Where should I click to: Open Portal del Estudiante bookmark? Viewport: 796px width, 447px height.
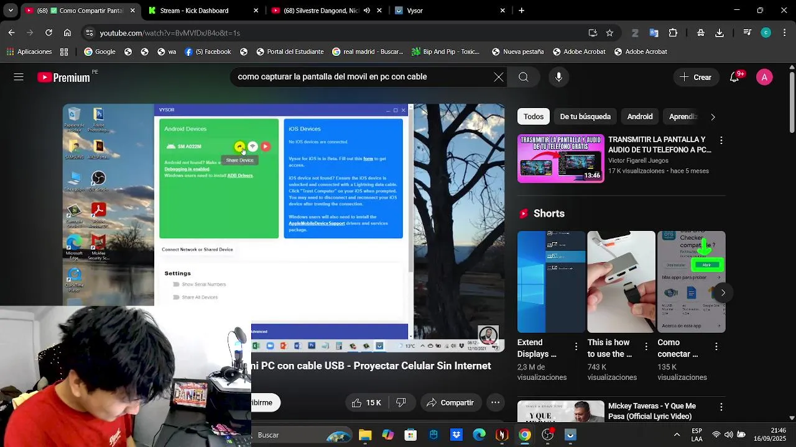click(x=290, y=52)
